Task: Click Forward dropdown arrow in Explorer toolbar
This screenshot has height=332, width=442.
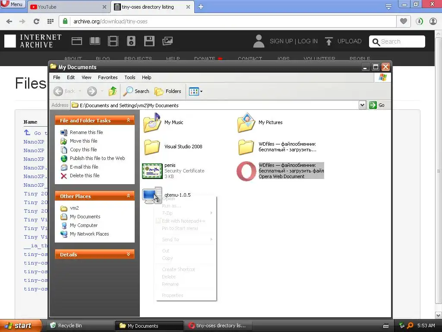Action: [x=102, y=91]
